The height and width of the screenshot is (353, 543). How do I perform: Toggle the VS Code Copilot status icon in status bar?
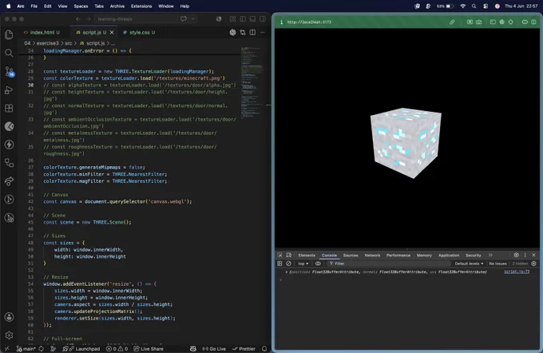tap(193, 348)
